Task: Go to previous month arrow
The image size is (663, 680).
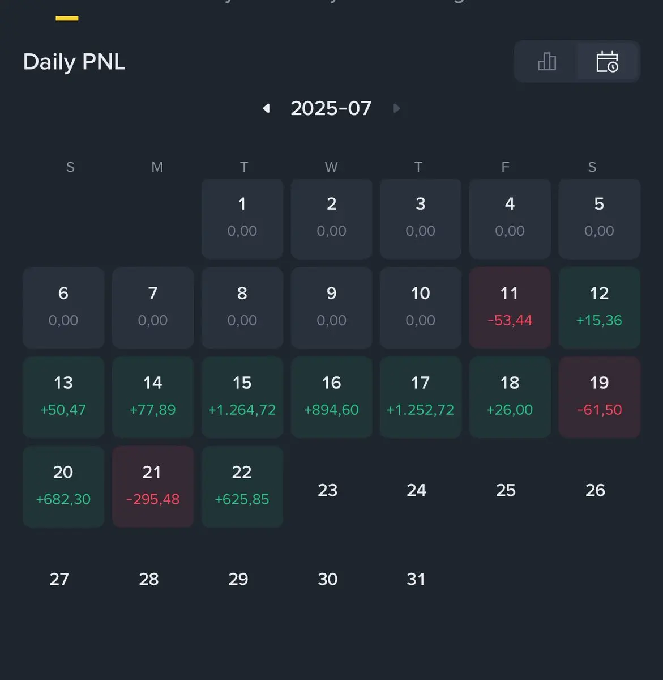Action: click(266, 108)
